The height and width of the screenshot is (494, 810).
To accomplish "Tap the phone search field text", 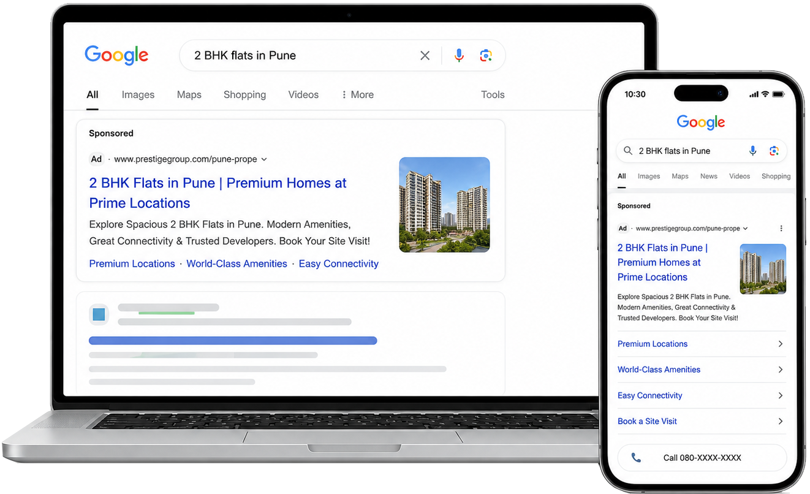I will [x=675, y=151].
